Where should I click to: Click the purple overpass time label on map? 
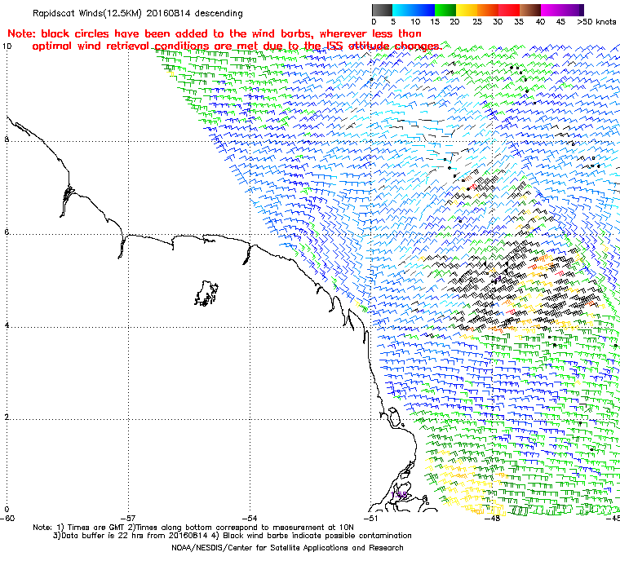tap(399, 495)
